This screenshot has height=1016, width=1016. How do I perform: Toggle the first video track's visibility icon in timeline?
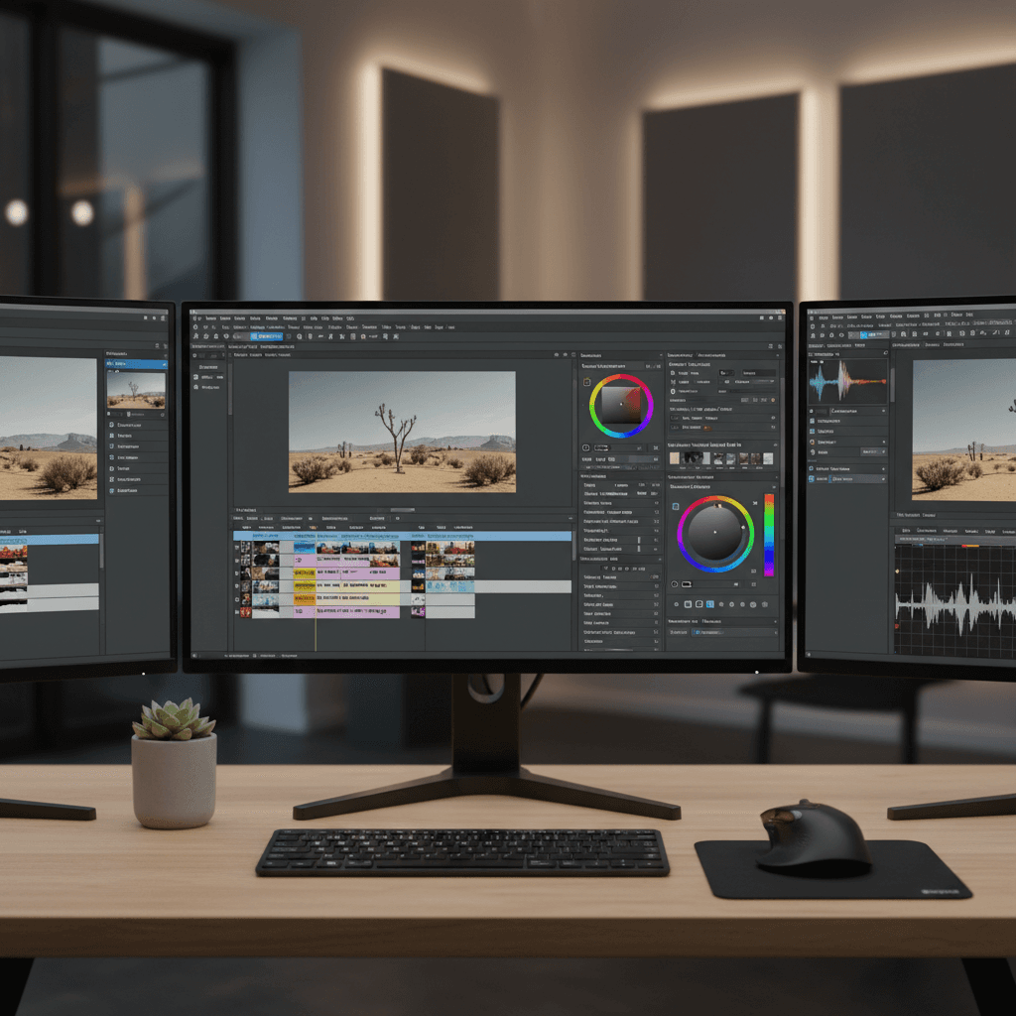click(x=237, y=547)
